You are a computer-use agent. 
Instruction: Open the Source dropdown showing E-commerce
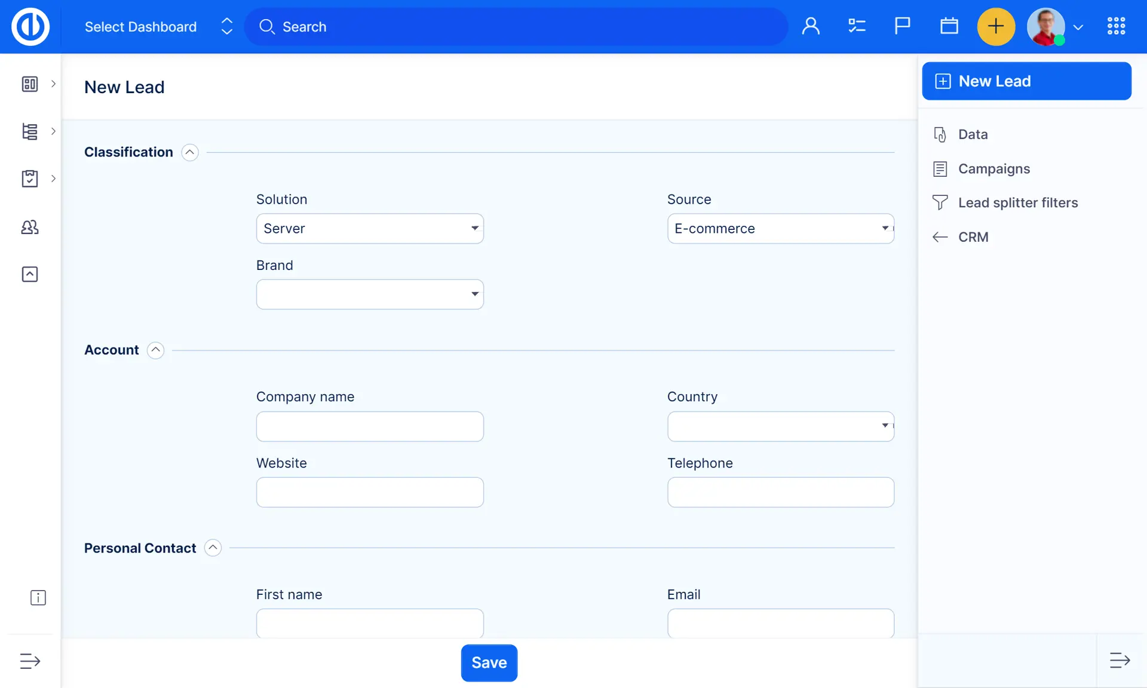[x=780, y=229]
